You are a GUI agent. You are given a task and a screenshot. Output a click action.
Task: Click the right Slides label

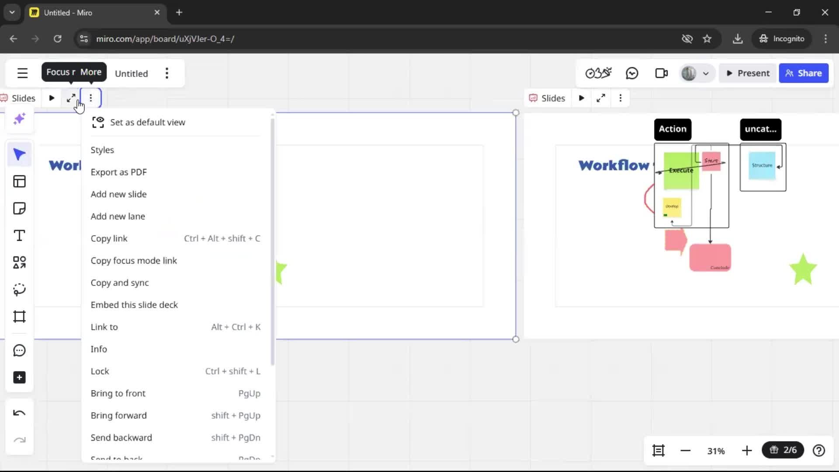[553, 98]
